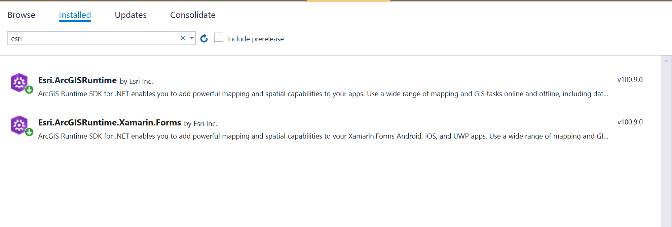Click the esri search input field
The width and height of the screenshot is (672, 227).
pos(94,38)
